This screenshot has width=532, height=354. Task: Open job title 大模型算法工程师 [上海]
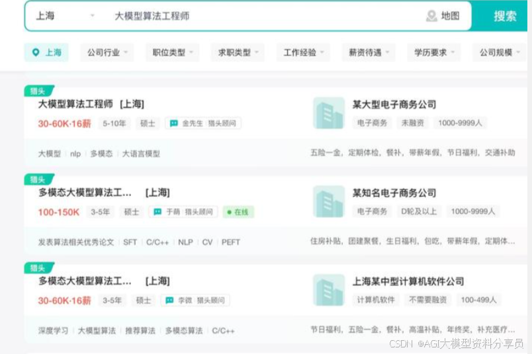click(x=91, y=104)
